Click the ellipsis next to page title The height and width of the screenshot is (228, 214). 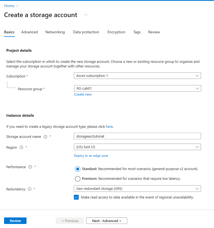coord(85,15)
